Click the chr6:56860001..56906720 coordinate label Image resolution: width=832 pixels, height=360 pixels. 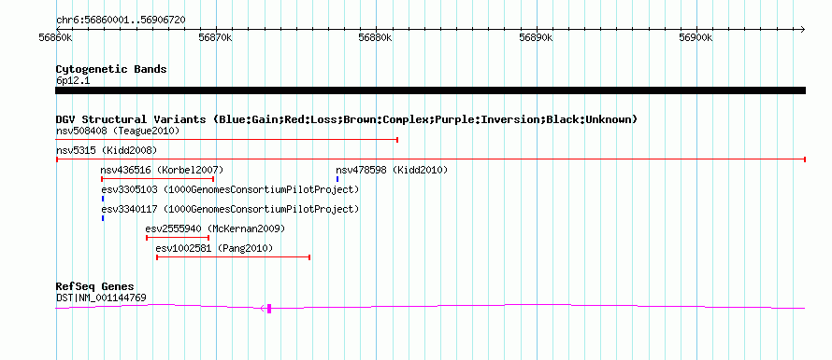click(121, 21)
